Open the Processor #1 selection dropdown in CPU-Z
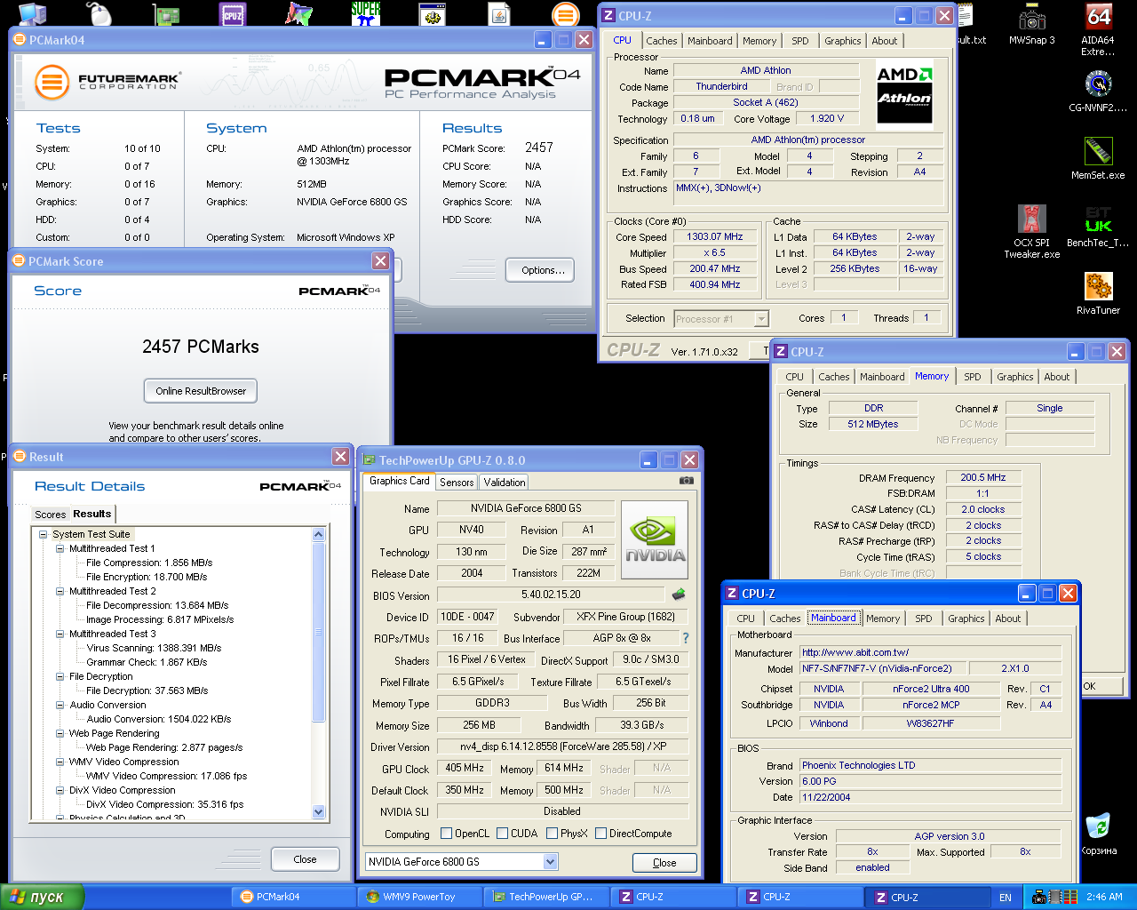Image resolution: width=1137 pixels, height=910 pixels. click(761, 318)
